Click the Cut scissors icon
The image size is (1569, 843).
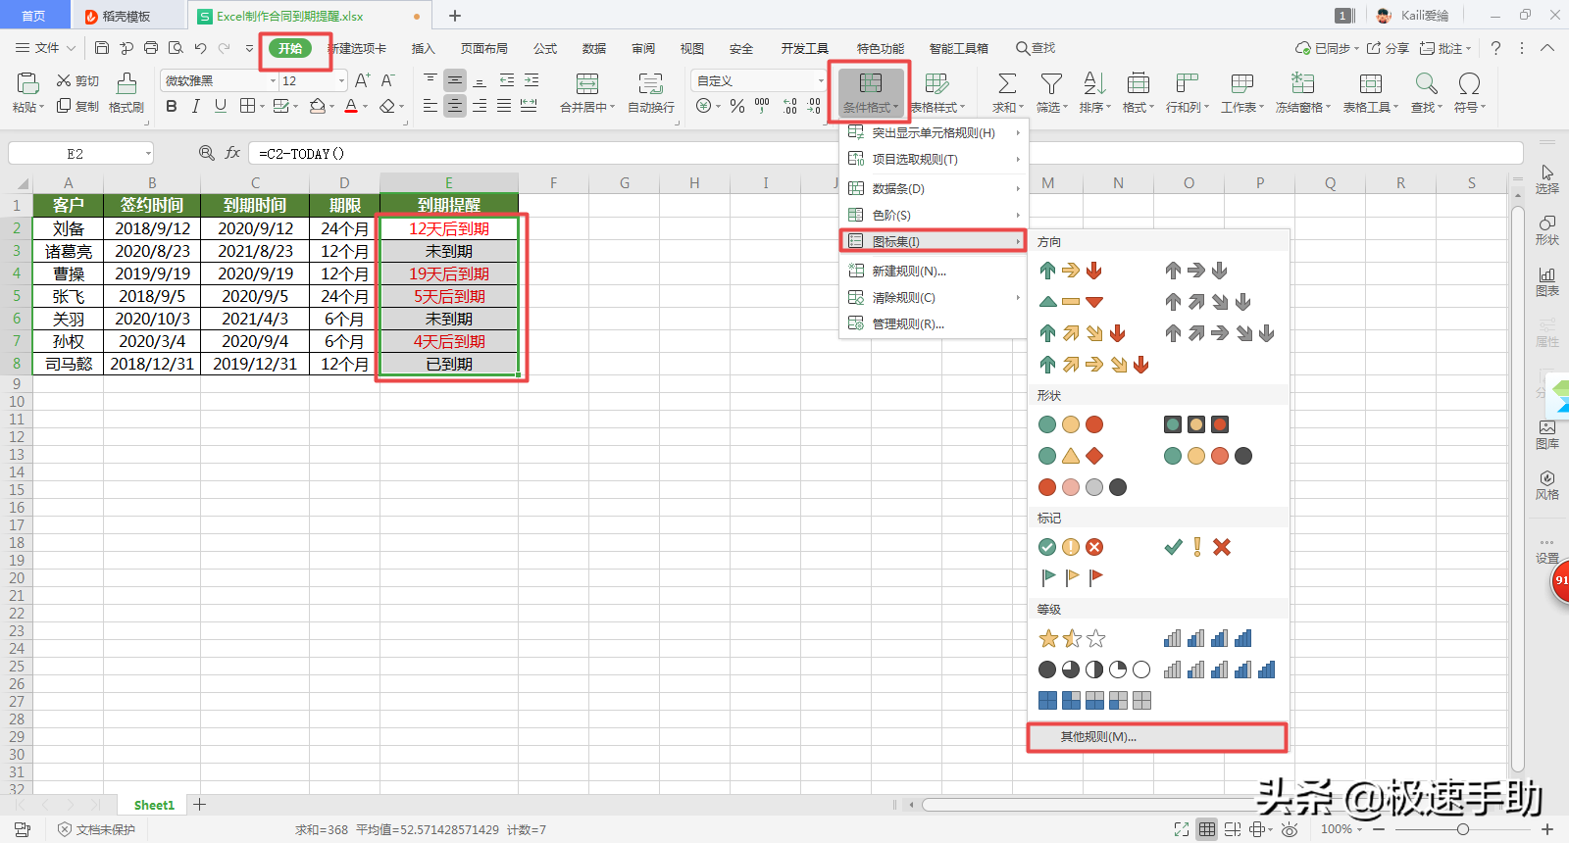[x=64, y=80]
